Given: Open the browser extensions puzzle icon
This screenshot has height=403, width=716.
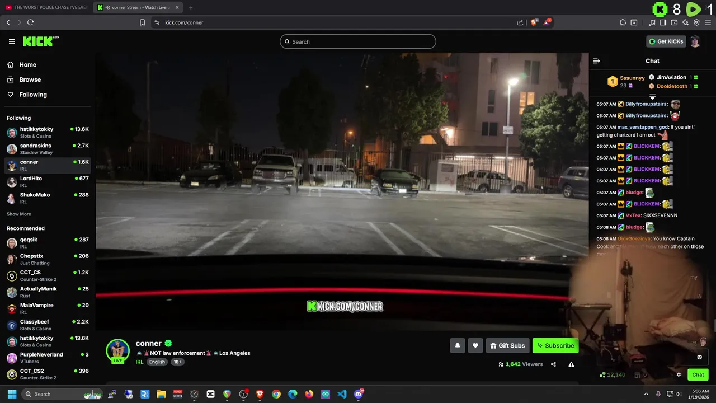Looking at the screenshot, I should (623, 22).
